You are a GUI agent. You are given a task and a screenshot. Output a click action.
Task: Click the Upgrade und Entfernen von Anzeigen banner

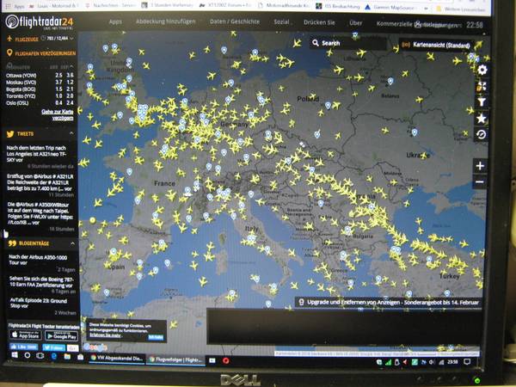[388, 302]
